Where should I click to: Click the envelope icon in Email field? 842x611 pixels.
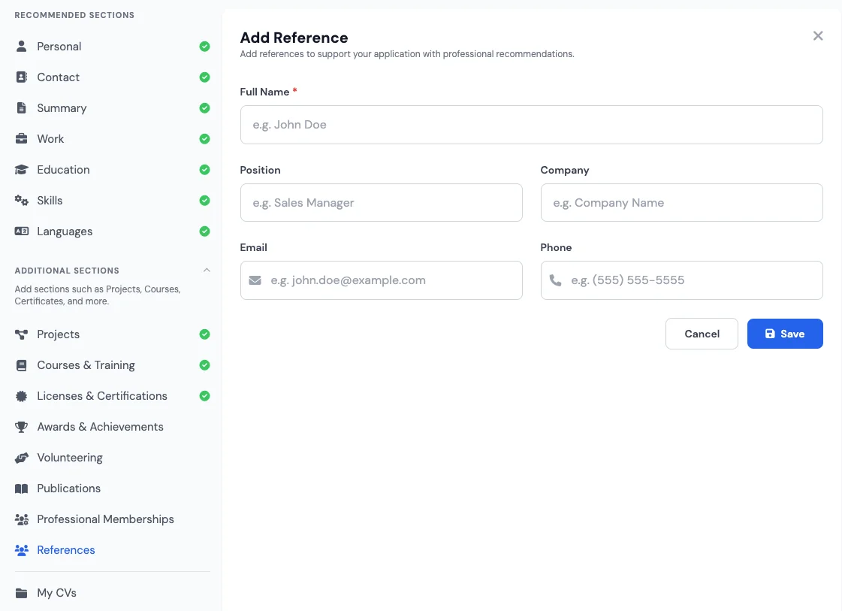click(x=255, y=280)
